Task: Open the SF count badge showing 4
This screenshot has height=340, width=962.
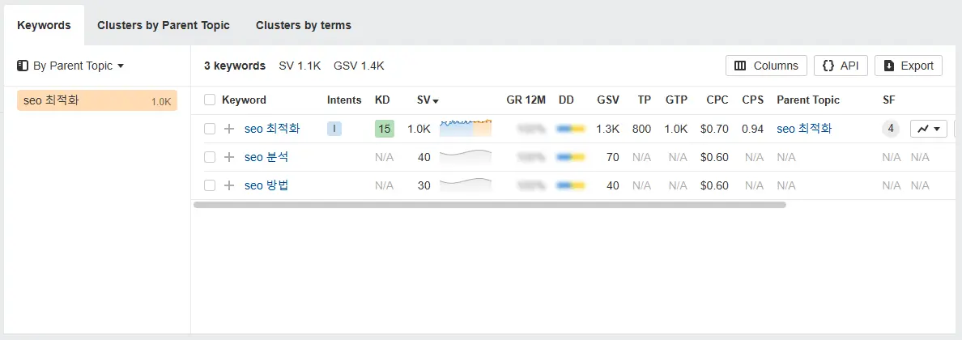Action: point(891,129)
